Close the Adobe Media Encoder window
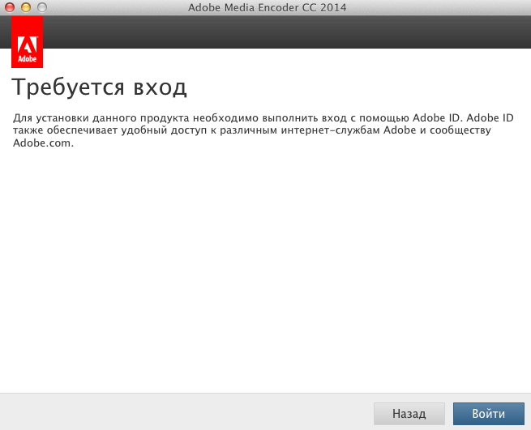531x430 pixels. coord(10,7)
